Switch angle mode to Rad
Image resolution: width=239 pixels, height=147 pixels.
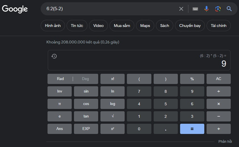(60, 79)
